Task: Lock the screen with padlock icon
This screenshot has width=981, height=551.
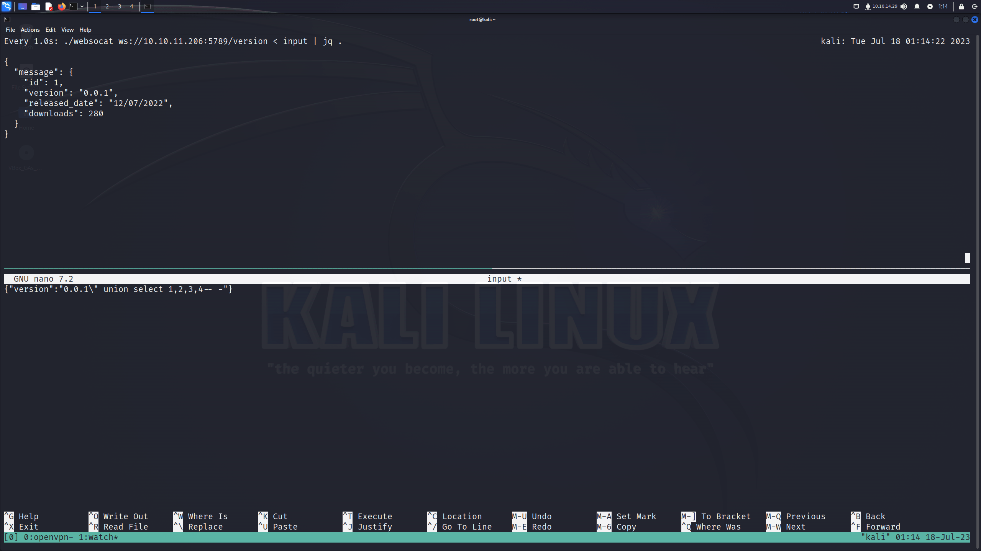Action: pos(961,7)
